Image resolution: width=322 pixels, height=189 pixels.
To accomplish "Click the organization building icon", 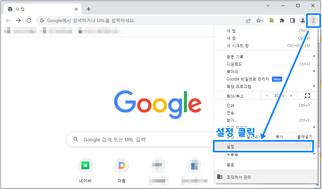I will [x=220, y=177].
